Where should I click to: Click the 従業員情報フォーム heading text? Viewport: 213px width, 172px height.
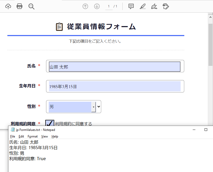coord(101,27)
